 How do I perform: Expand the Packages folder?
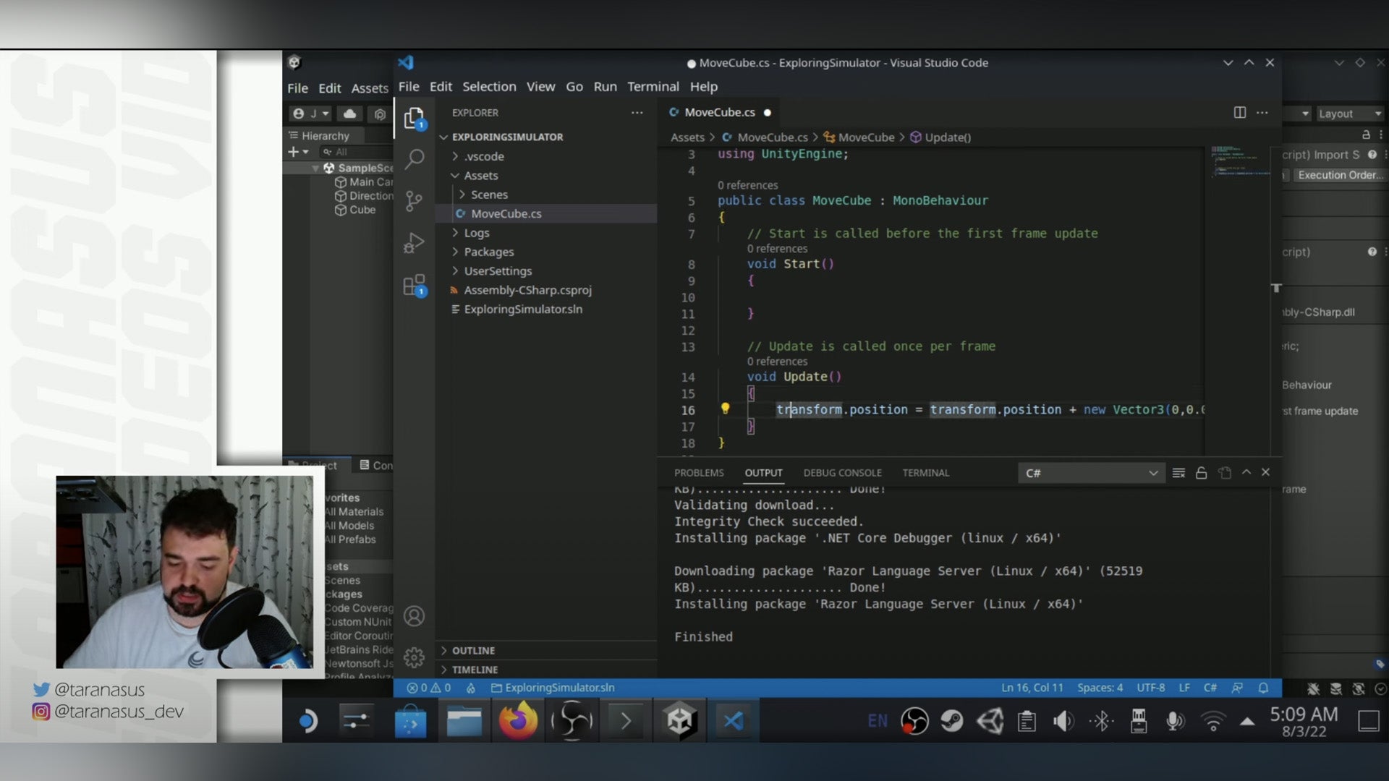click(488, 252)
